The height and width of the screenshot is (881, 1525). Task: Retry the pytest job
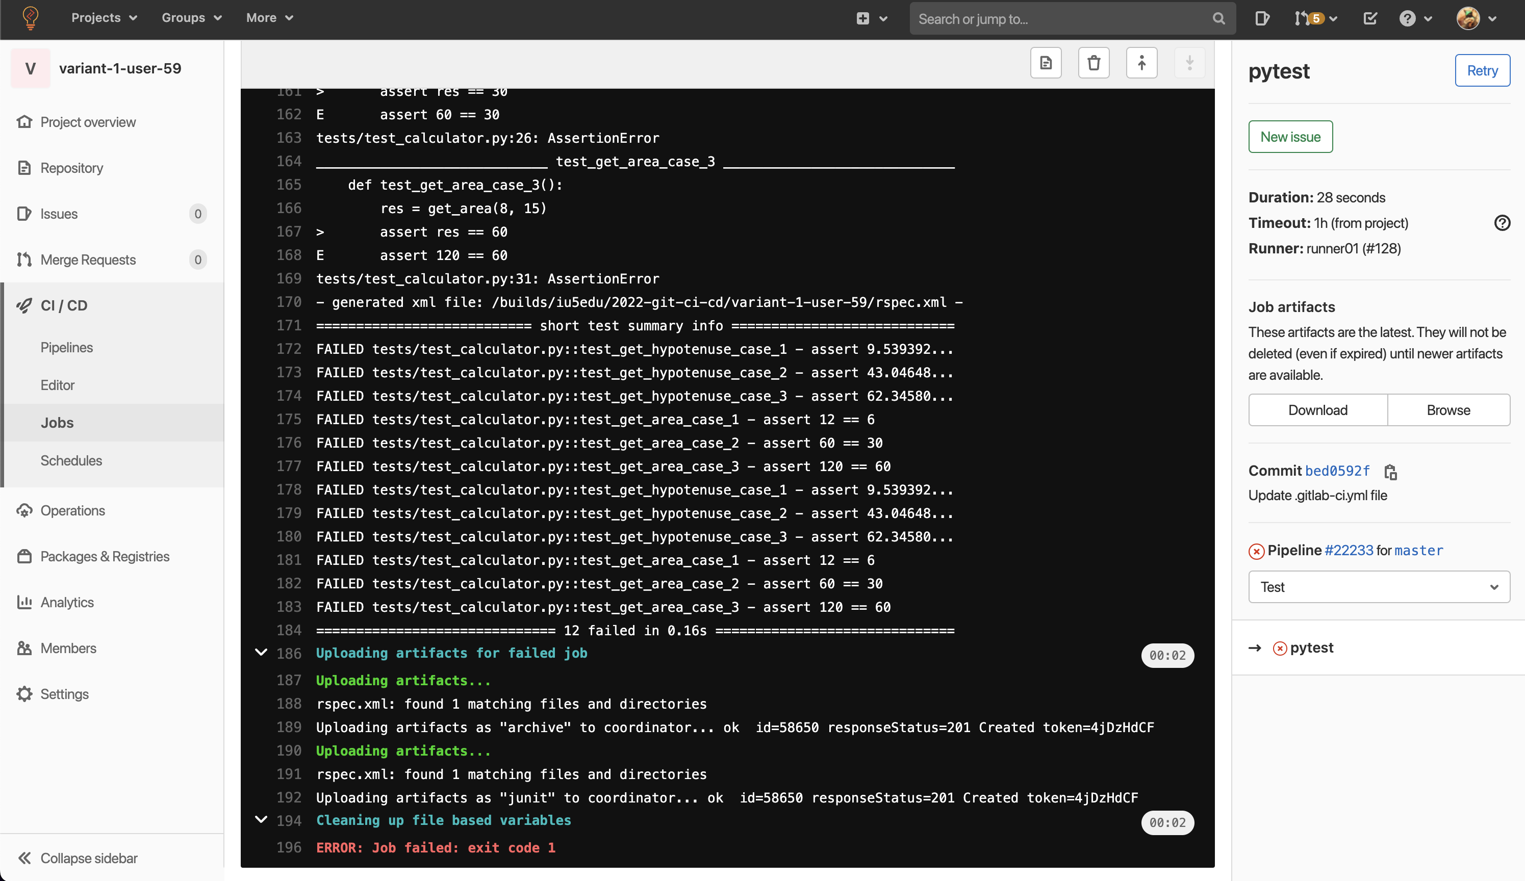[x=1482, y=71]
